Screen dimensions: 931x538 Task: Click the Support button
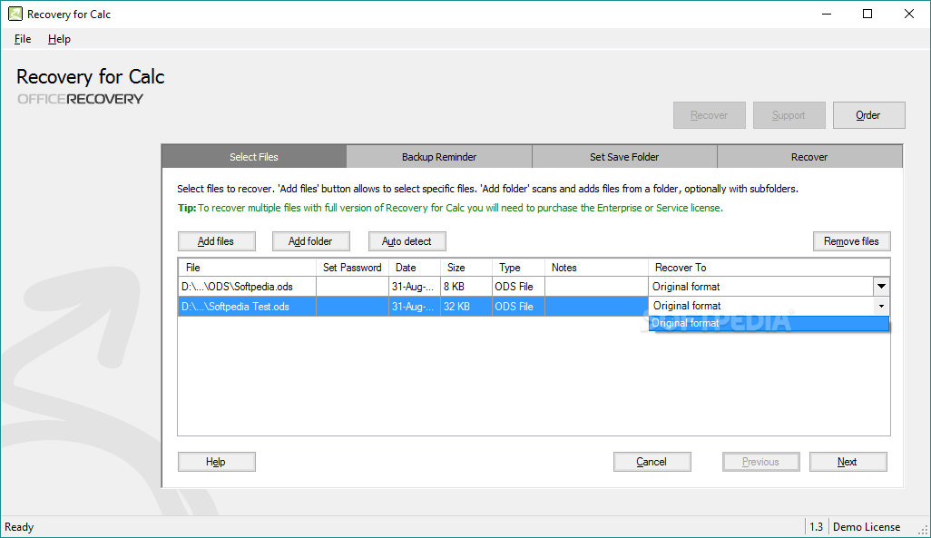point(789,115)
